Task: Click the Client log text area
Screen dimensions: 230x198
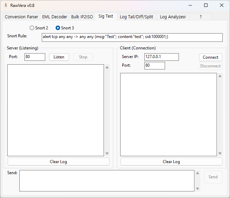Action: pos(169,114)
